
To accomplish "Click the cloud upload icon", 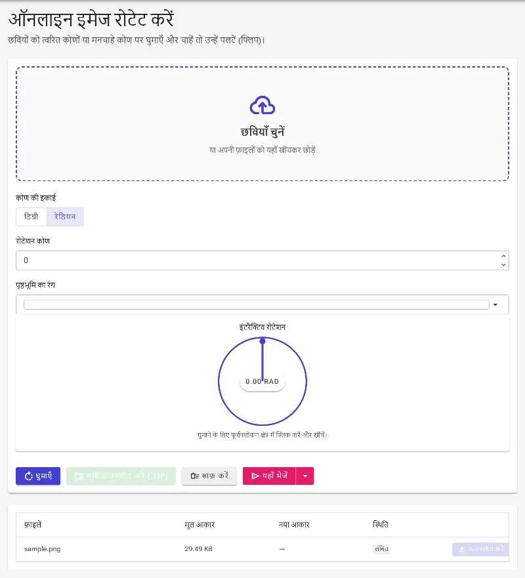I will point(262,106).
